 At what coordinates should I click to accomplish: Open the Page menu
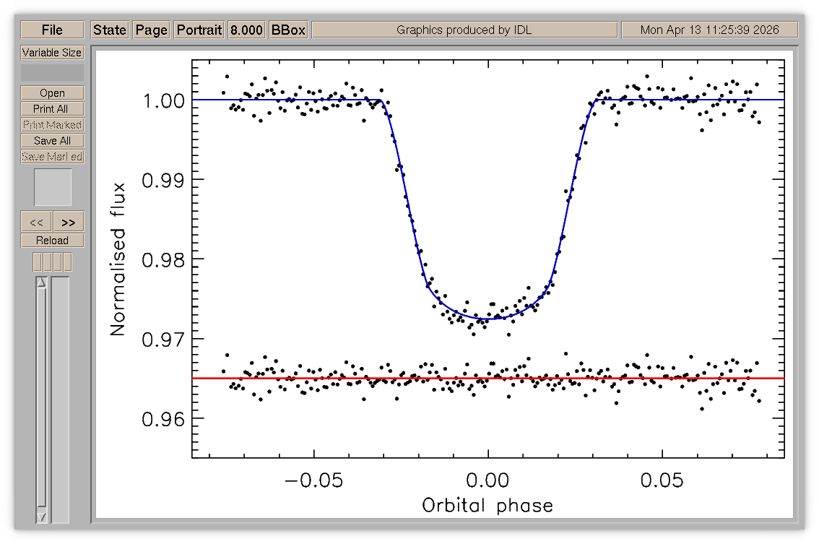pyautogui.click(x=152, y=30)
